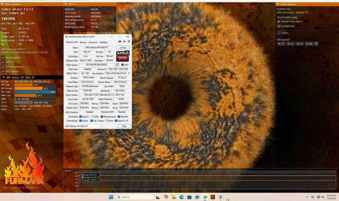Toggle the CUDA checkbox in GPU-Z
The height and width of the screenshot is (201, 339).
[x=92, y=117]
